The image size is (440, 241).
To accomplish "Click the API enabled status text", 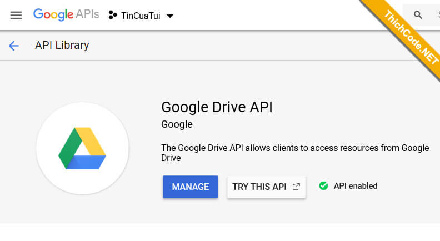I will click(356, 186).
